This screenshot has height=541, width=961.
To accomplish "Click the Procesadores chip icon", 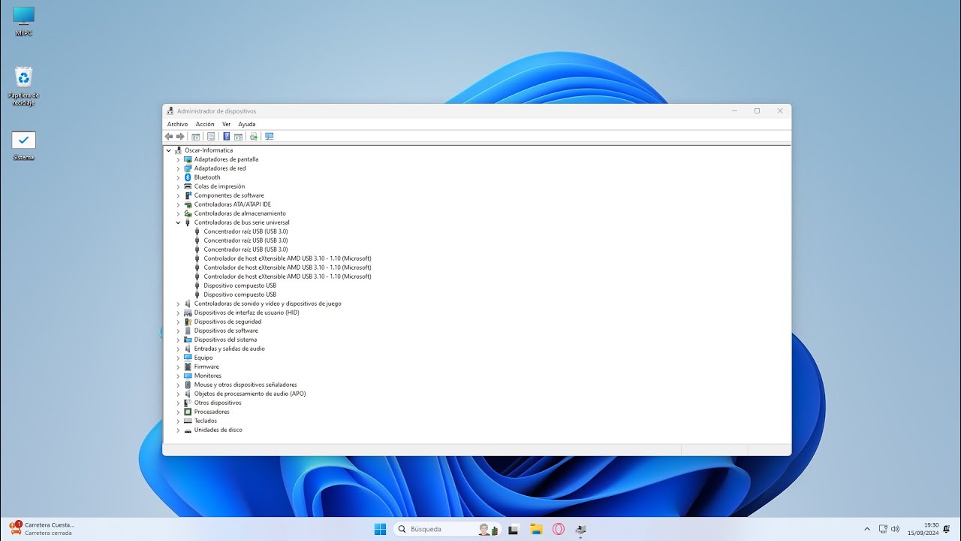I will (188, 412).
